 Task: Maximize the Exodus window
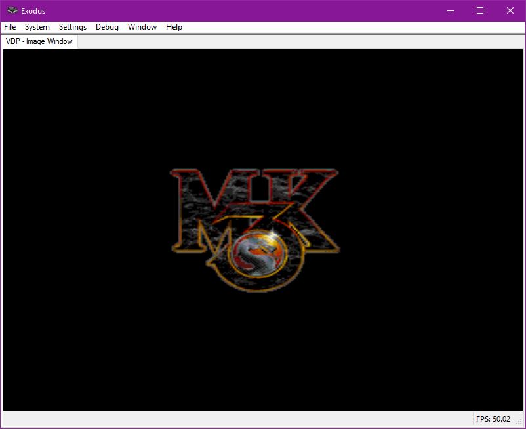point(480,10)
